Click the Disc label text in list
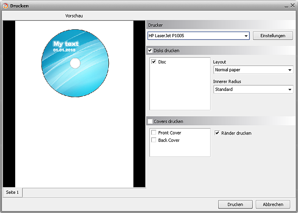Image resolution: width=298 pixels, height=213 pixels. tap(162, 62)
